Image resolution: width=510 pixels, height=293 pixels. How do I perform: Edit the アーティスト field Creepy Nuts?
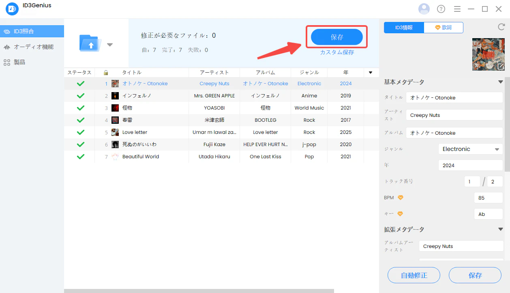tap(454, 115)
